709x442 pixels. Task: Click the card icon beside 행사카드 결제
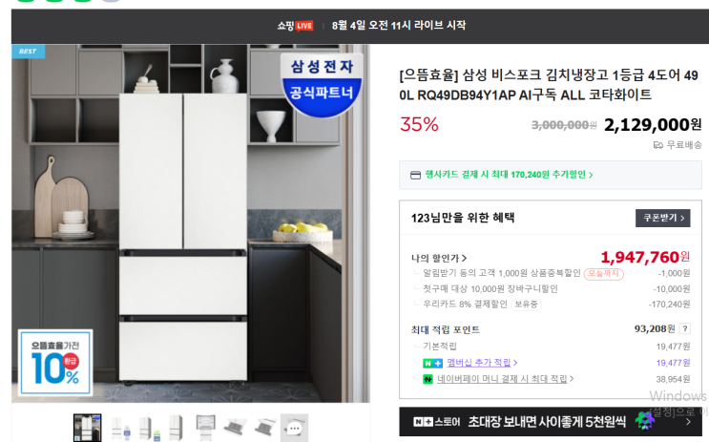tap(415, 175)
